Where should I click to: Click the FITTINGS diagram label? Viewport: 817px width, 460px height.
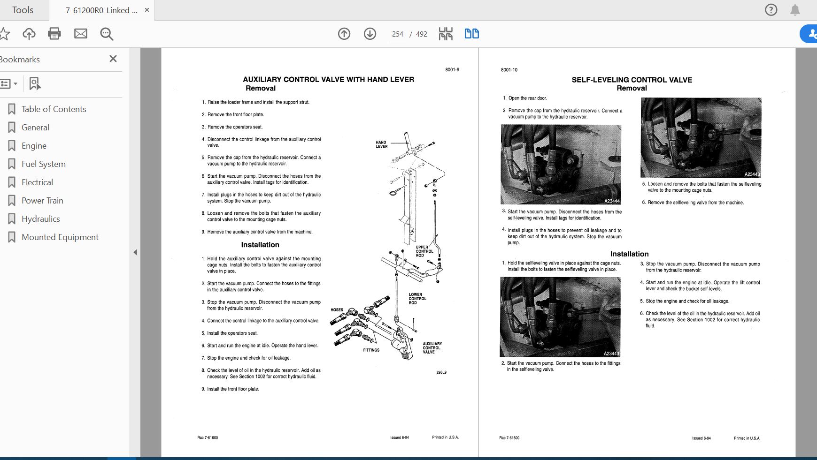pos(371,350)
